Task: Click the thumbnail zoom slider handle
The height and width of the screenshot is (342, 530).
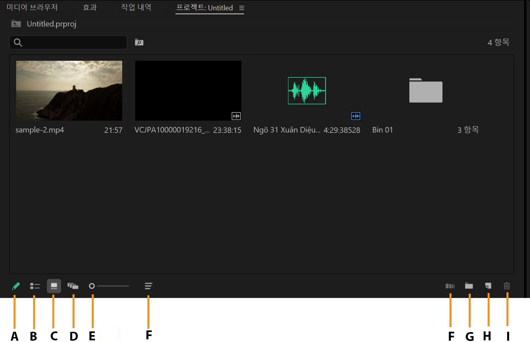Action: click(92, 286)
